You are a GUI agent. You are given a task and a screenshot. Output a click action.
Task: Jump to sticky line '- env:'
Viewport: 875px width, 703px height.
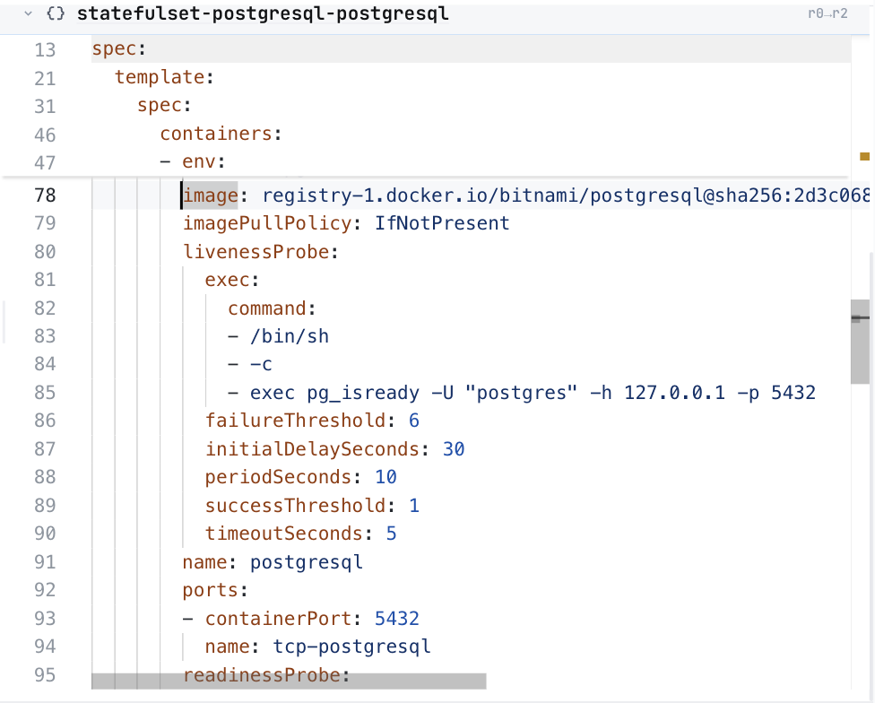coord(193,161)
